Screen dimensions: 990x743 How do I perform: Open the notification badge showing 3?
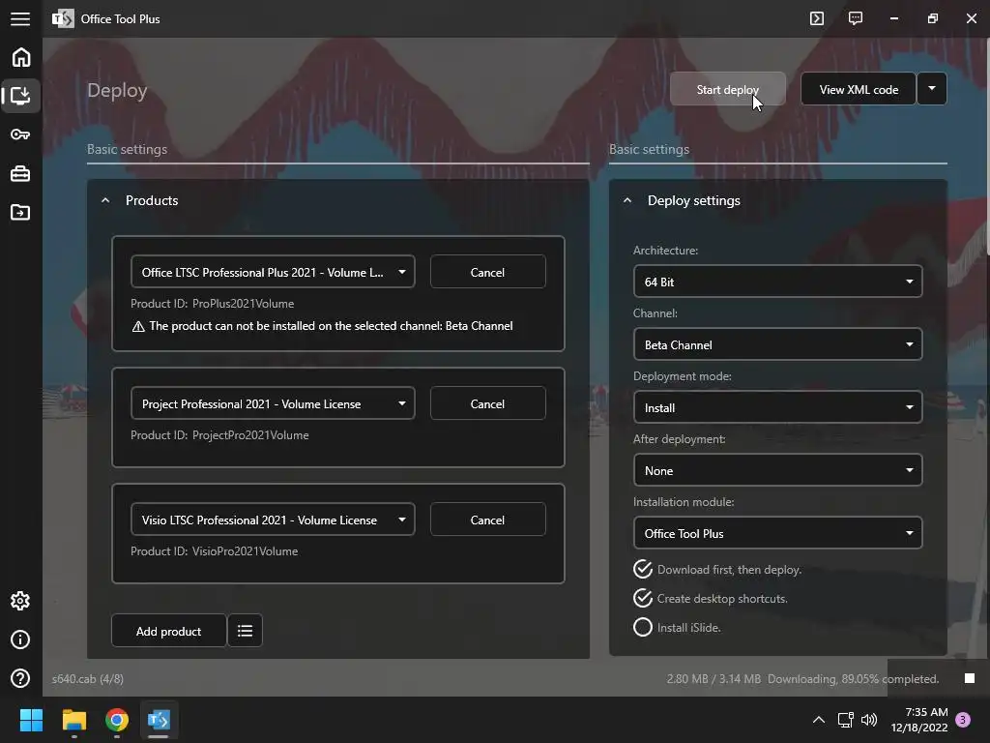click(x=963, y=720)
